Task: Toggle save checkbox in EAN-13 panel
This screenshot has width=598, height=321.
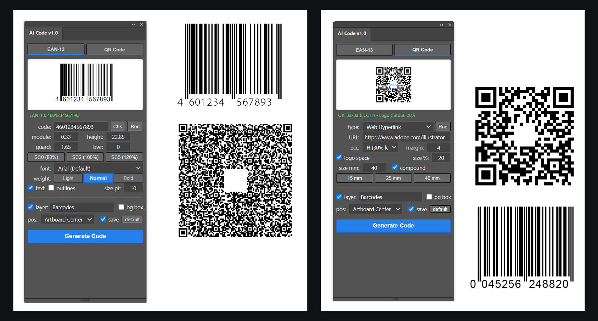Action: click(103, 219)
